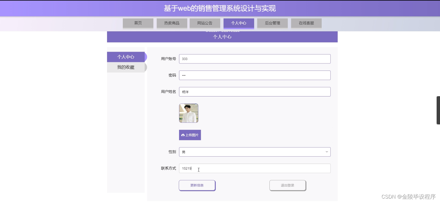Open the 后台管理 backend management menu

[272, 23]
